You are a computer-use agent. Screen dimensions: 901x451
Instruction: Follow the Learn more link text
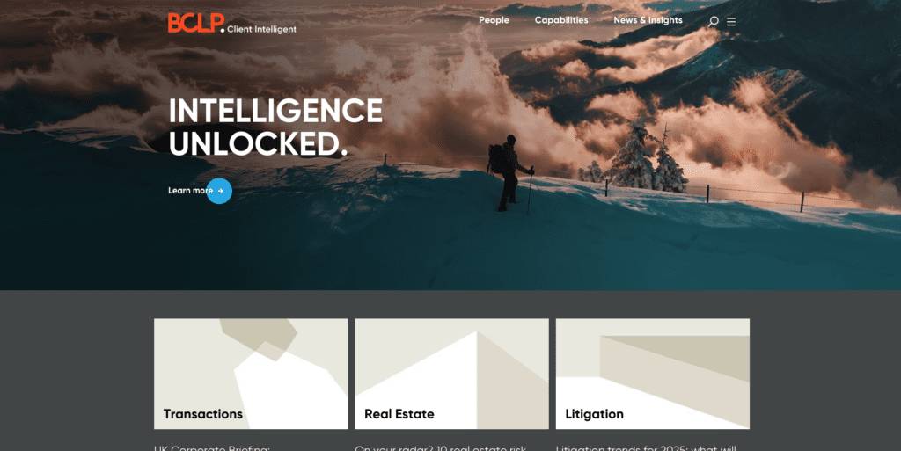coord(190,191)
